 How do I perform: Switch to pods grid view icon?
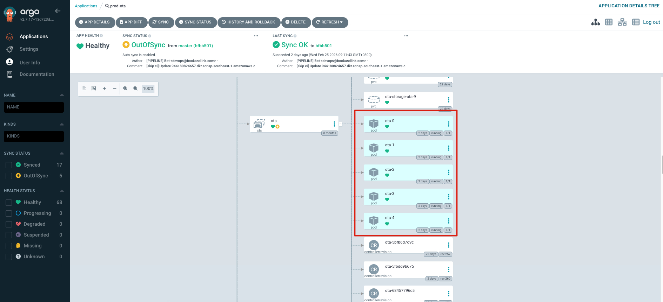(x=609, y=22)
